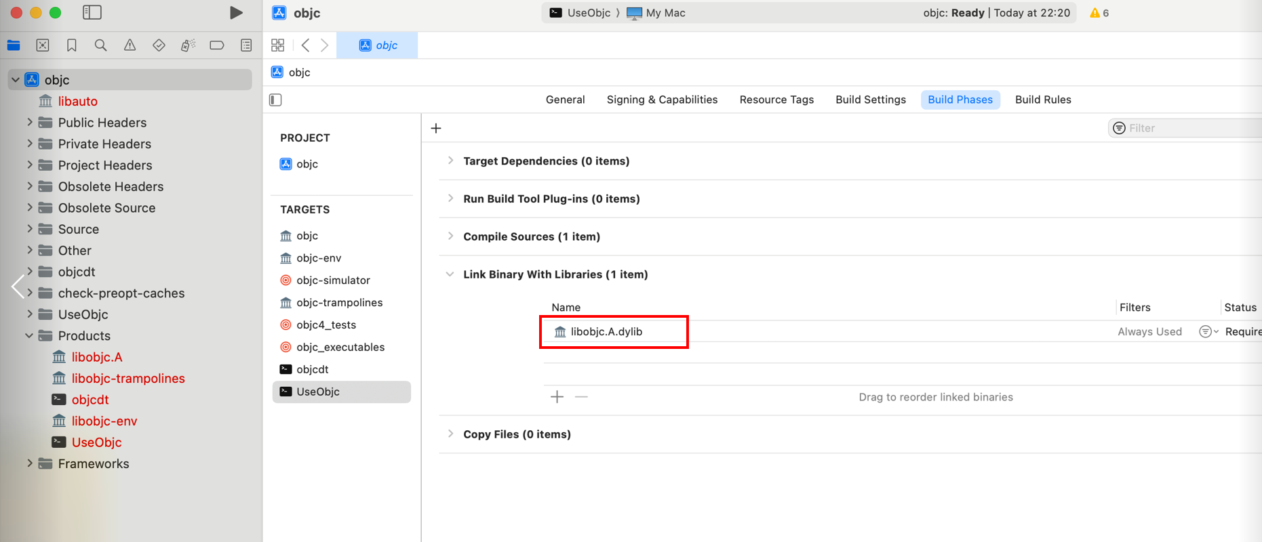Open the Issue navigator warning triangle
The width and height of the screenshot is (1262, 542).
[130, 45]
